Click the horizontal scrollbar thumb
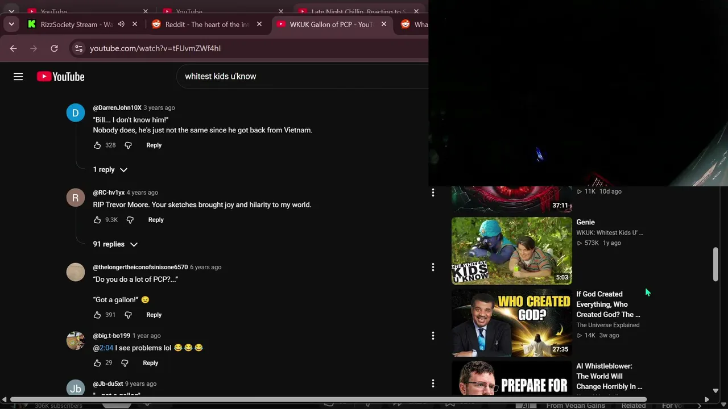 (328, 399)
